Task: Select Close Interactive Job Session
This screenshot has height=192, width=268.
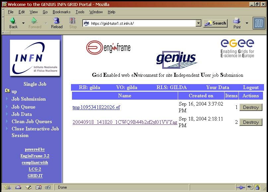Action: point(35,132)
